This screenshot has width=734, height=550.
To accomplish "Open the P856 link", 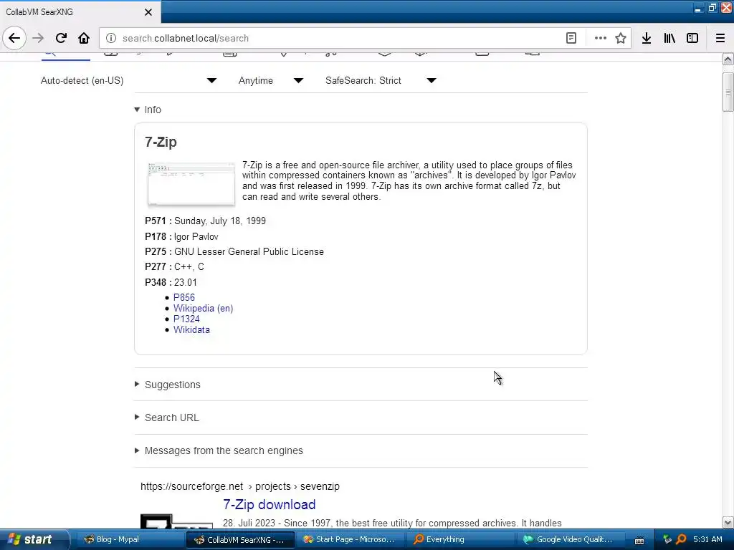I will pyautogui.click(x=184, y=297).
